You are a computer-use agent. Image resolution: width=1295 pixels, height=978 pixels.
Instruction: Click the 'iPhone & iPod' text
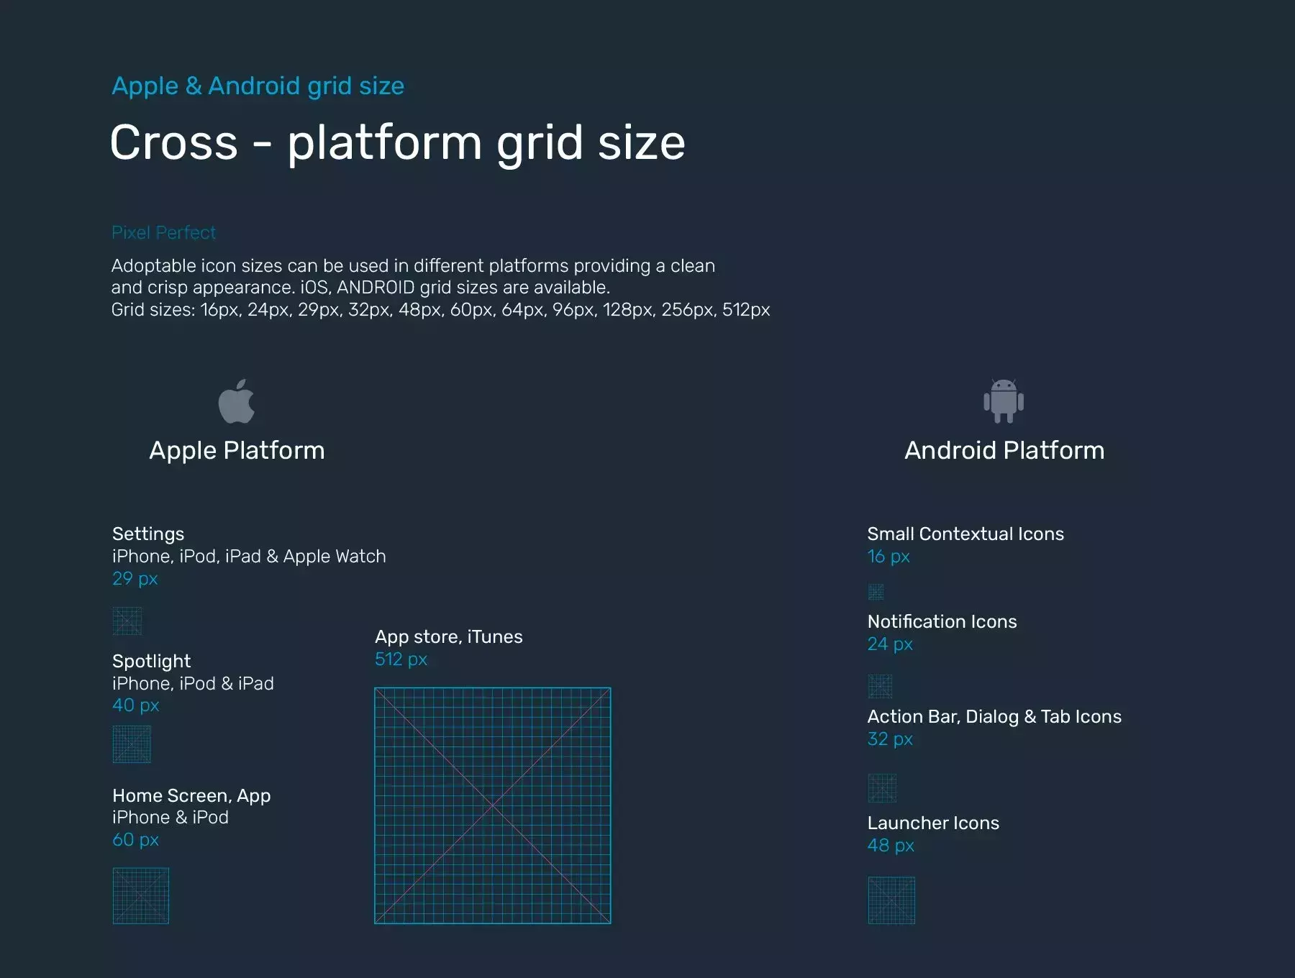point(171,817)
